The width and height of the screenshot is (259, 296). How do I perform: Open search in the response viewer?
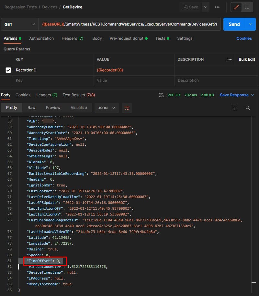248,108
